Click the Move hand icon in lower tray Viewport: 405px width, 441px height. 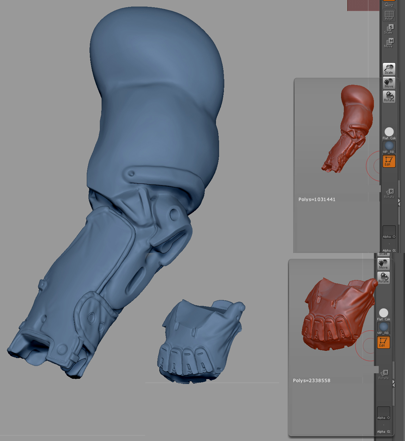pos(383,263)
